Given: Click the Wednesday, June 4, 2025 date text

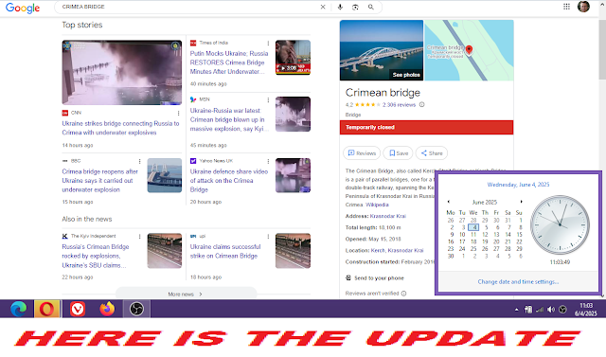Looking at the screenshot, I should (518, 185).
